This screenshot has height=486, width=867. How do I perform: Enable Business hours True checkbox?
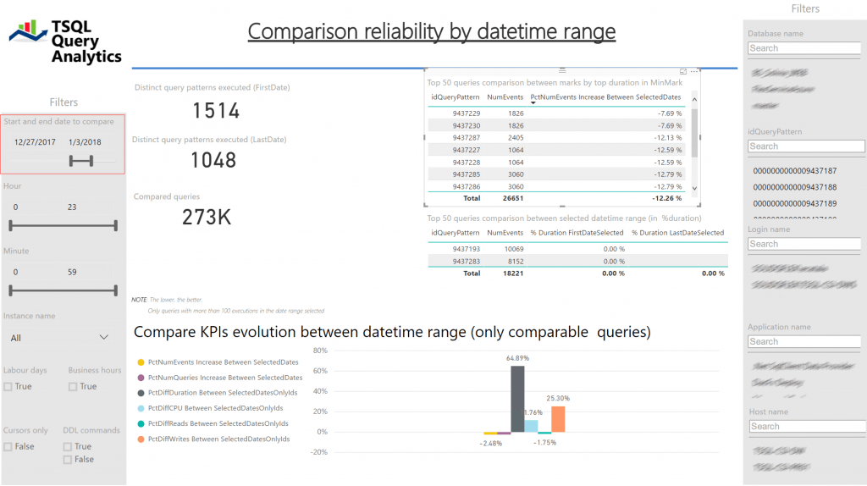click(x=73, y=387)
